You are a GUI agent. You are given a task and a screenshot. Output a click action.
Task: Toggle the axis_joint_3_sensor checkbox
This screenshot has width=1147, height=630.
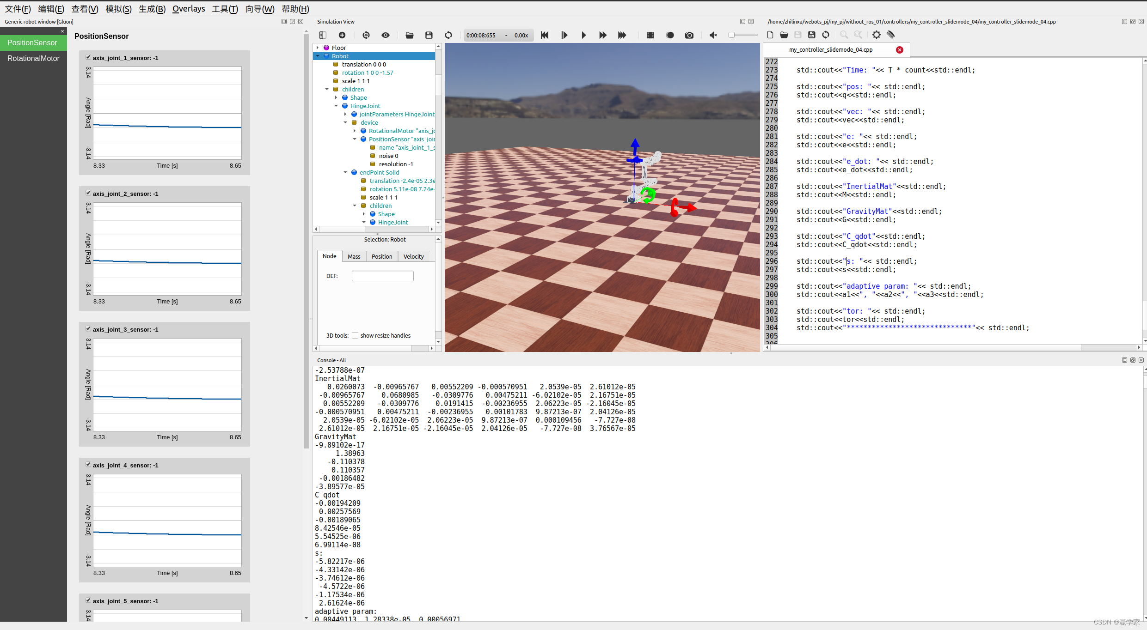(x=88, y=329)
